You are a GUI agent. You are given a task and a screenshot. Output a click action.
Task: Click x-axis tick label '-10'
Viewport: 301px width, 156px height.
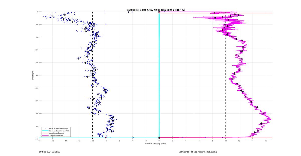(x=92, y=141)
